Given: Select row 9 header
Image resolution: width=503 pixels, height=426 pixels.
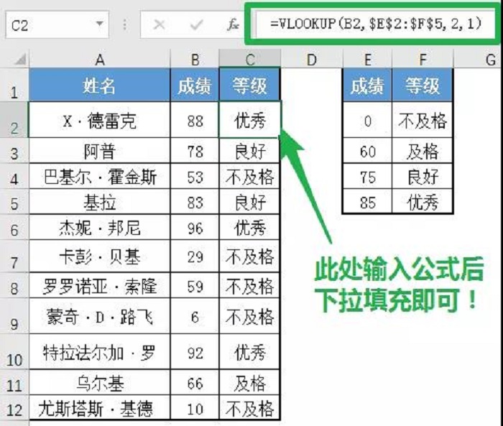Looking at the screenshot, I should [x=14, y=315].
